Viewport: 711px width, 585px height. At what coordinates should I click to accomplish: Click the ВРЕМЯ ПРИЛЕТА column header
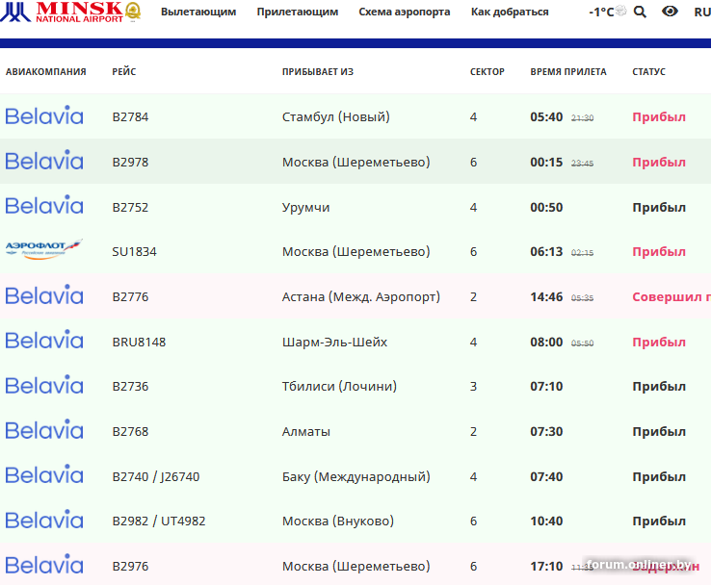pyautogui.click(x=568, y=71)
